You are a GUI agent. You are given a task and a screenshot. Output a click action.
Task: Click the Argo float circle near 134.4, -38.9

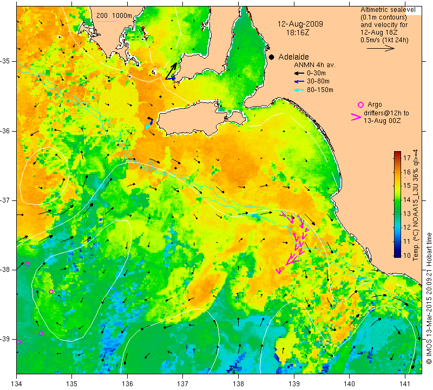coord(41,333)
